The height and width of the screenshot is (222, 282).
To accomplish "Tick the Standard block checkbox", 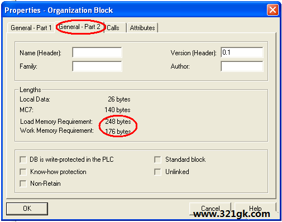I will (157, 160).
